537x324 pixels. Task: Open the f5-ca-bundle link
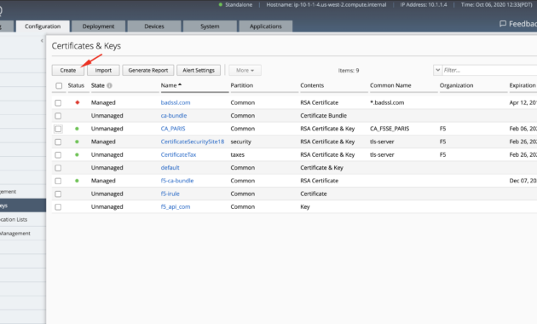click(x=177, y=181)
